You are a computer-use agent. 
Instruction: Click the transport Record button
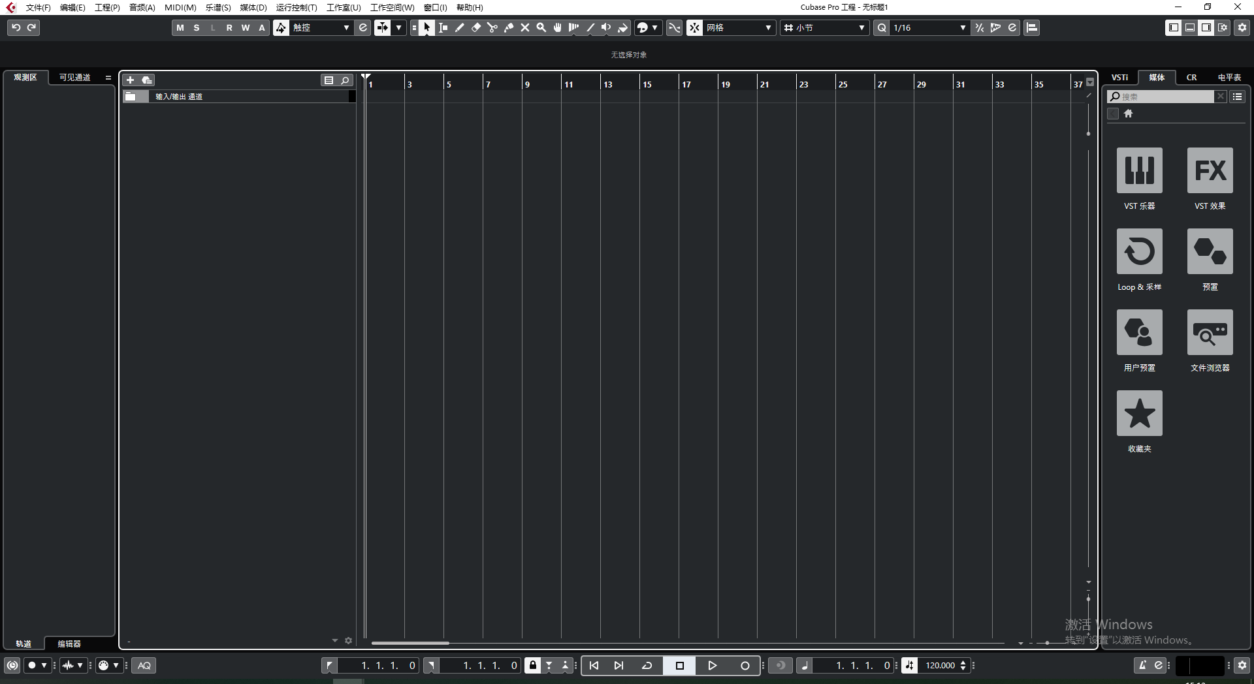(745, 666)
